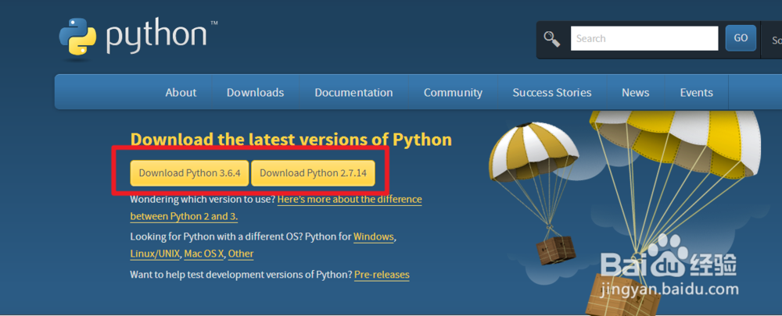Open the Documentation menu
This screenshot has height=316, width=782.
coord(353,93)
